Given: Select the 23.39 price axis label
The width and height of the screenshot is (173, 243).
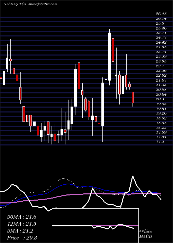Looking at the screenshot, I should (161, 57).
